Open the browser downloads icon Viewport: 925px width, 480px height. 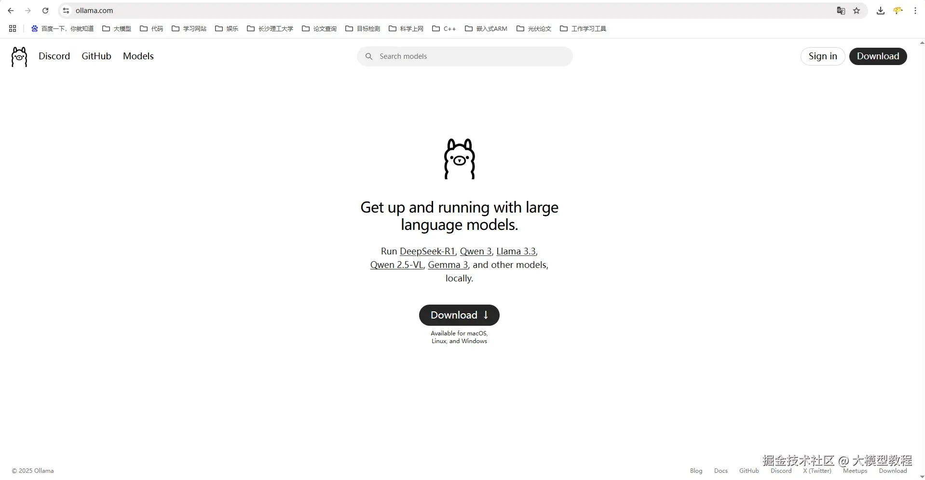pyautogui.click(x=881, y=11)
